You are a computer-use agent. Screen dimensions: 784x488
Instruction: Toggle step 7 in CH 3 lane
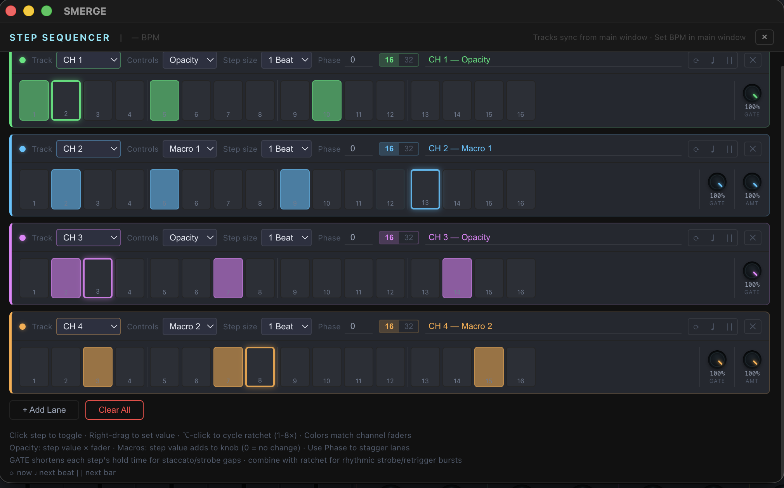click(228, 278)
